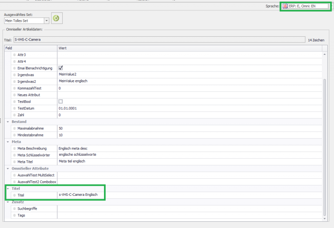Viewport: 334px width, 228px height.
Task: Click the Titel text field with S-VHS-C-Camera
Action: [x=159, y=40]
